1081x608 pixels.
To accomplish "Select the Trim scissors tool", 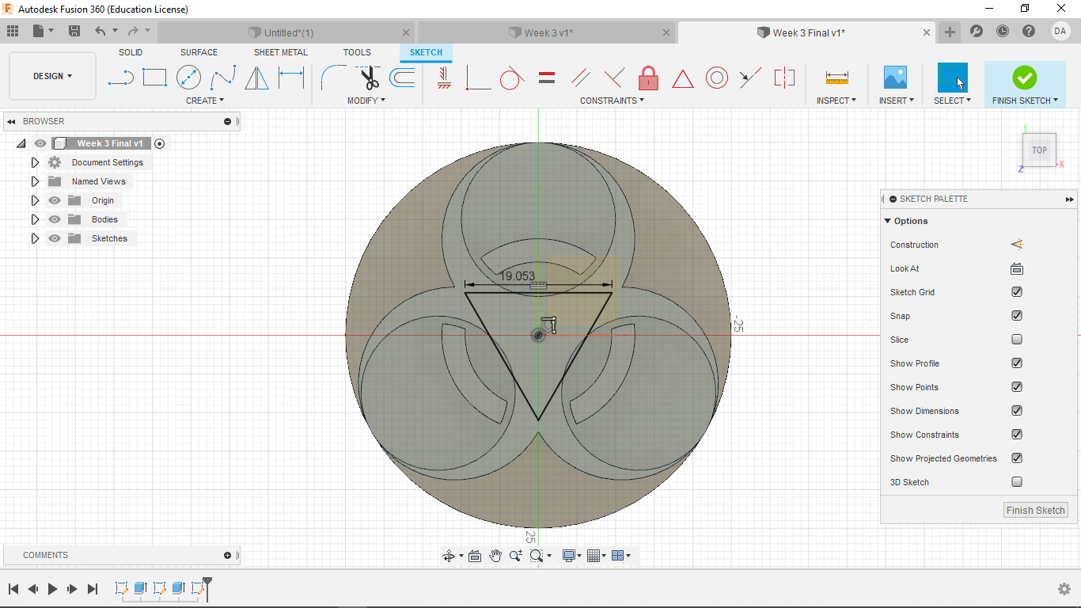I will tap(368, 78).
